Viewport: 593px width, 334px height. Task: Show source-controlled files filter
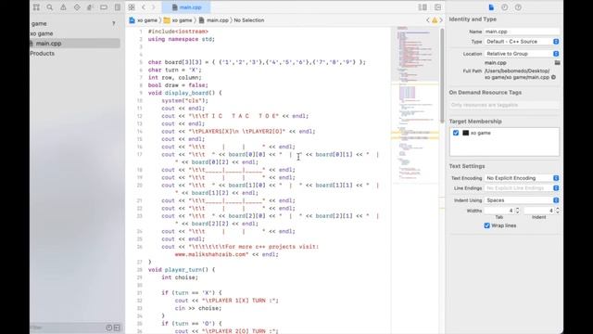pyautogui.click(x=117, y=328)
